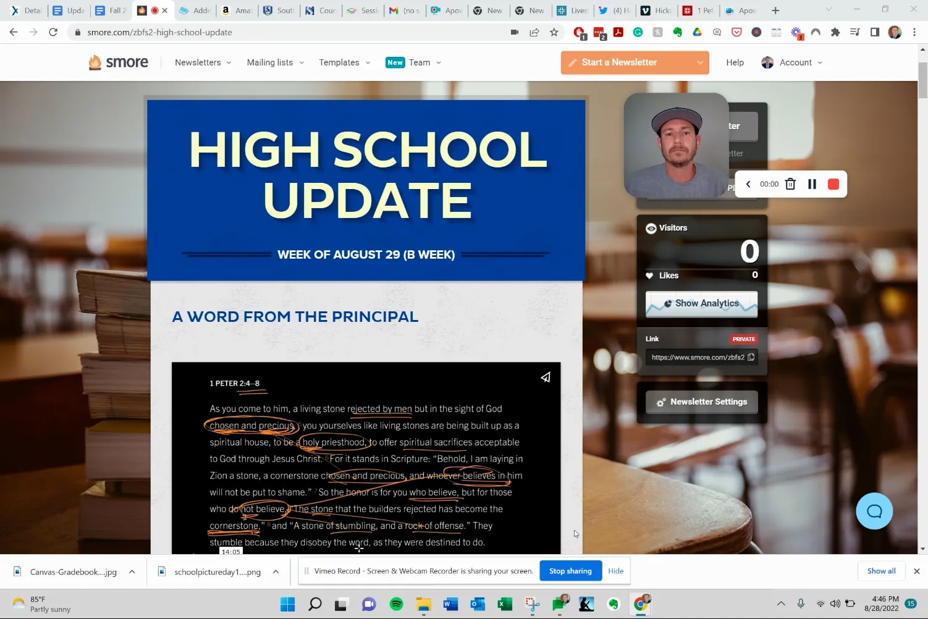
Task: Bookmark this page with the star icon
Action: [554, 32]
